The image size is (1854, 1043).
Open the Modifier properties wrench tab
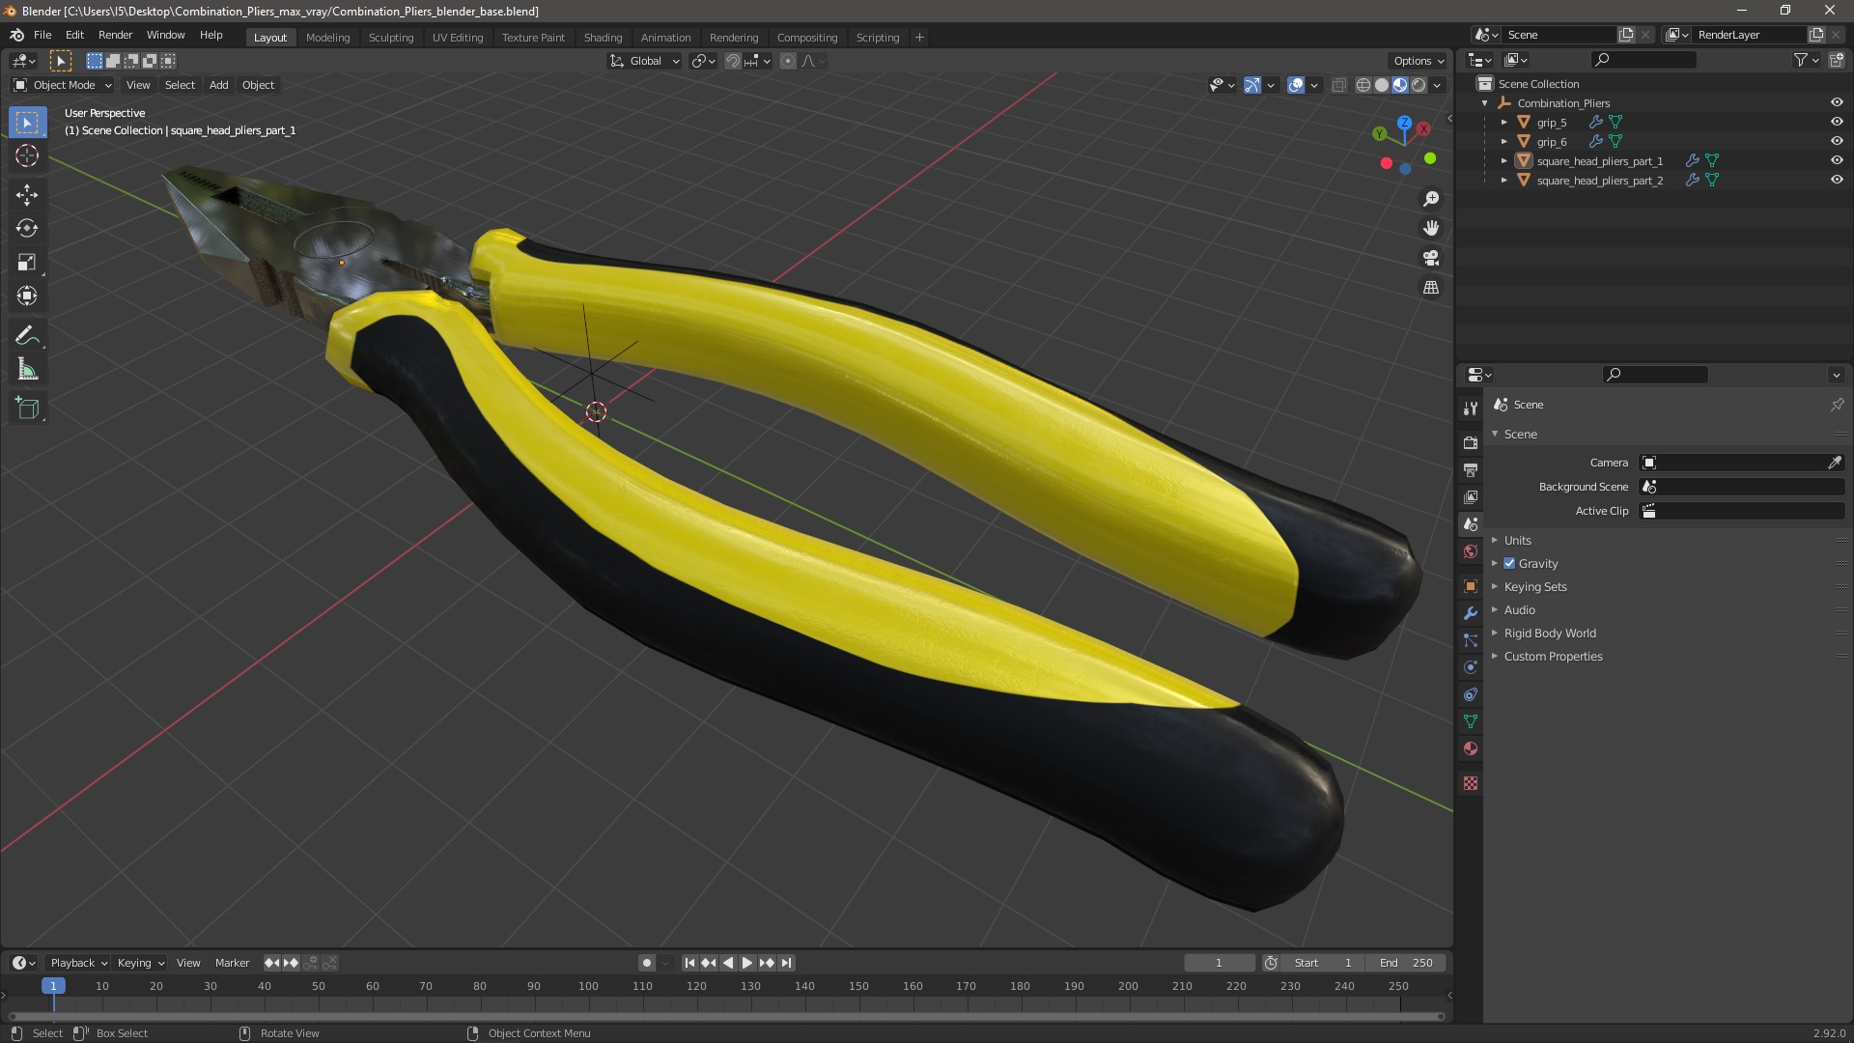coord(1471,613)
